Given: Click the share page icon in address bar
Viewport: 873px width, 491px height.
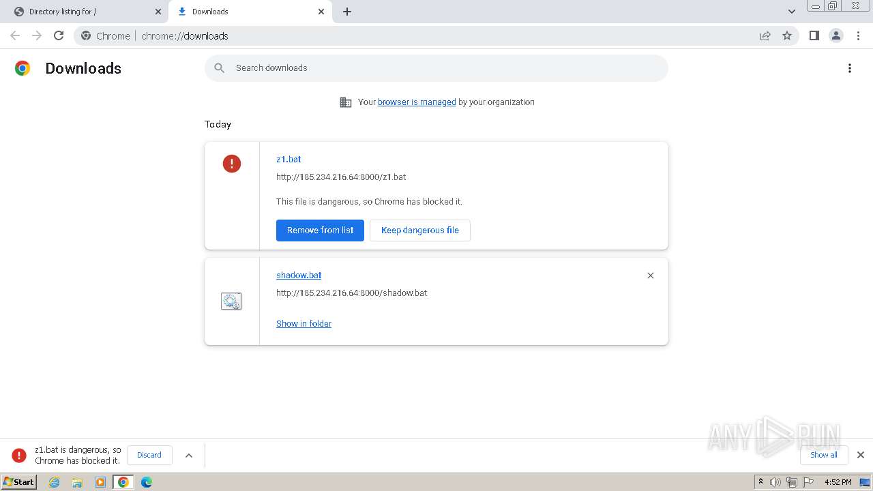Looking at the screenshot, I should coord(765,35).
